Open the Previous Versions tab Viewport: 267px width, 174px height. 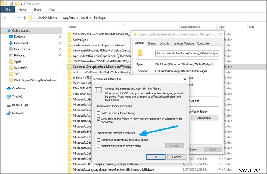click(183, 43)
